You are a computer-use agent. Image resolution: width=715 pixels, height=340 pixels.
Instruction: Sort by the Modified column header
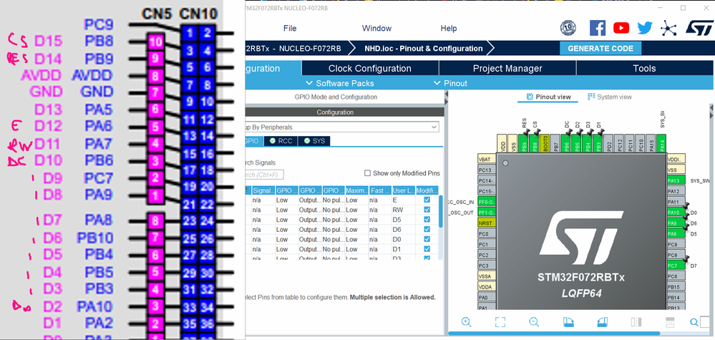pyautogui.click(x=427, y=190)
